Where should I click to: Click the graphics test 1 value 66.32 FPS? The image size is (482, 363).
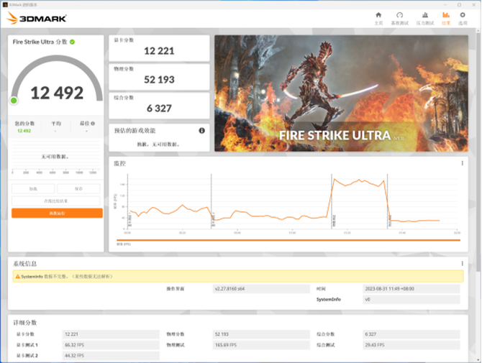tap(111, 345)
